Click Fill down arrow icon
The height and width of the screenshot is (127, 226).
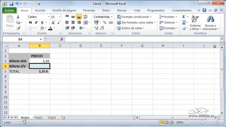(184, 23)
